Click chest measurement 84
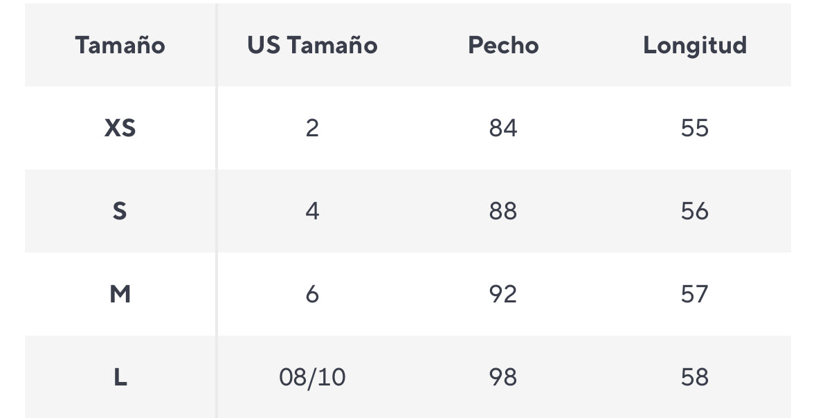This screenshot has width=816, height=418. pyautogui.click(x=503, y=128)
